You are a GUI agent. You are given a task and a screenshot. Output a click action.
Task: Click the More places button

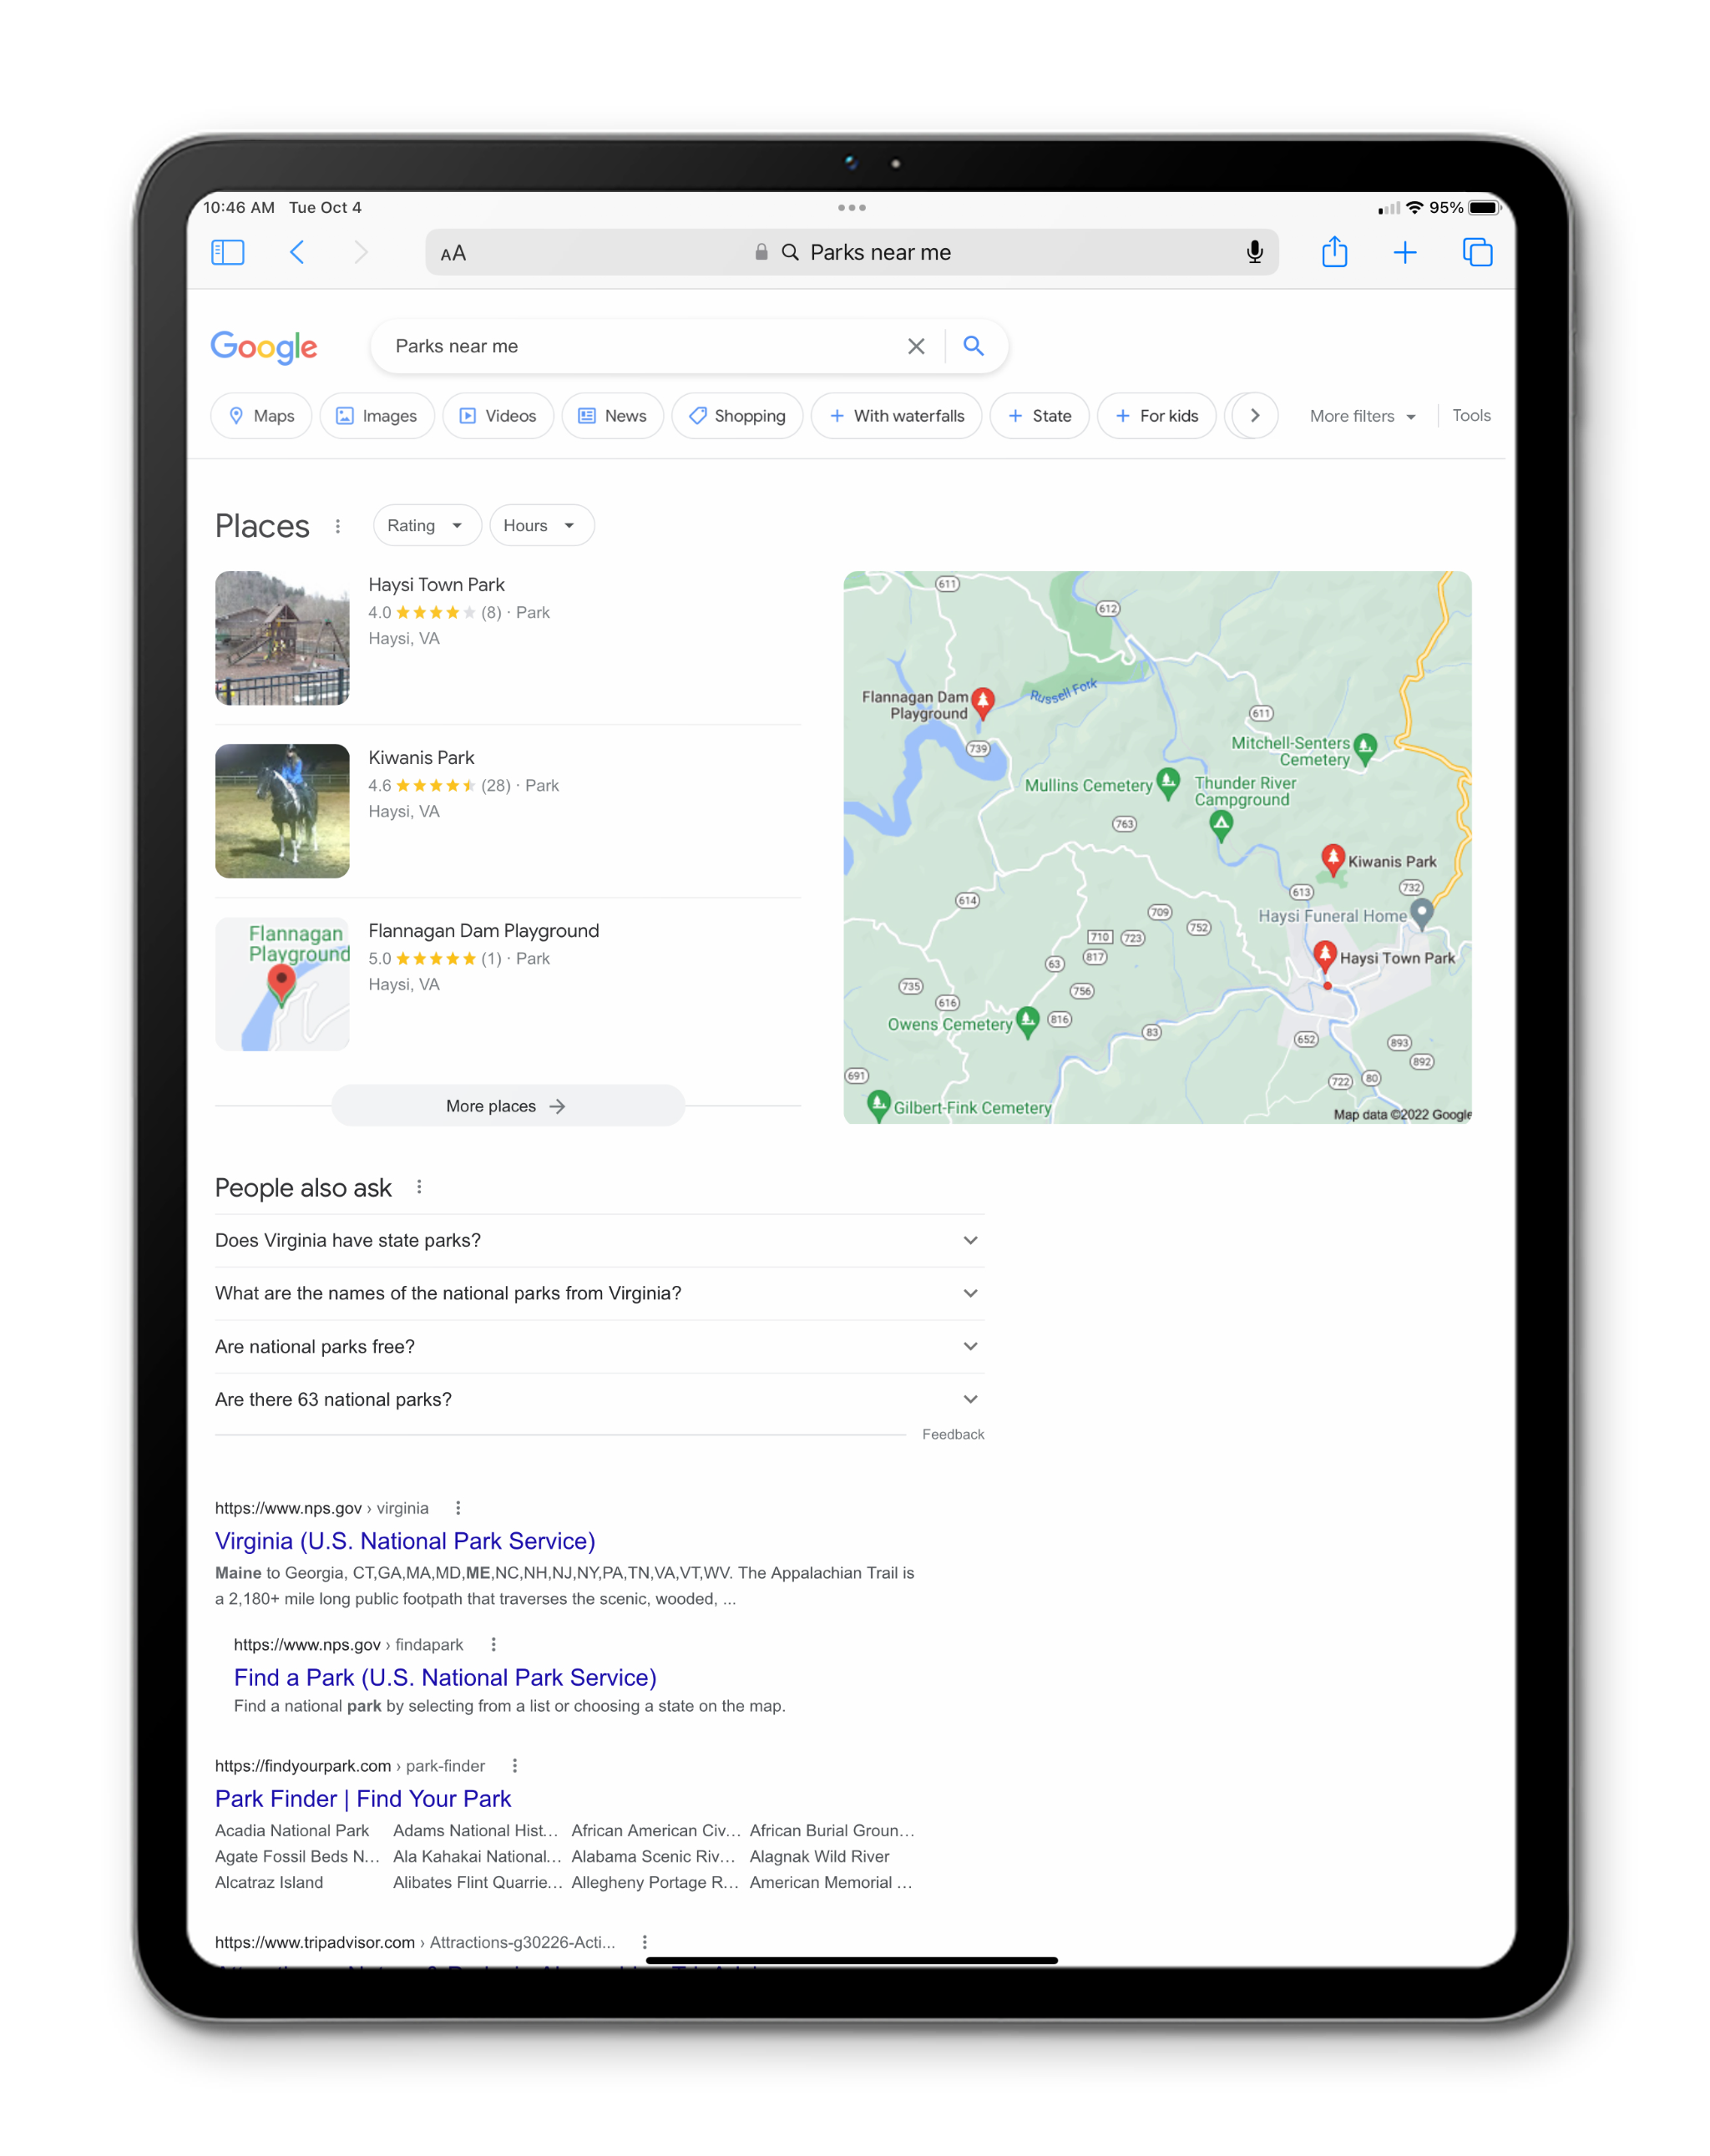pyautogui.click(x=507, y=1105)
